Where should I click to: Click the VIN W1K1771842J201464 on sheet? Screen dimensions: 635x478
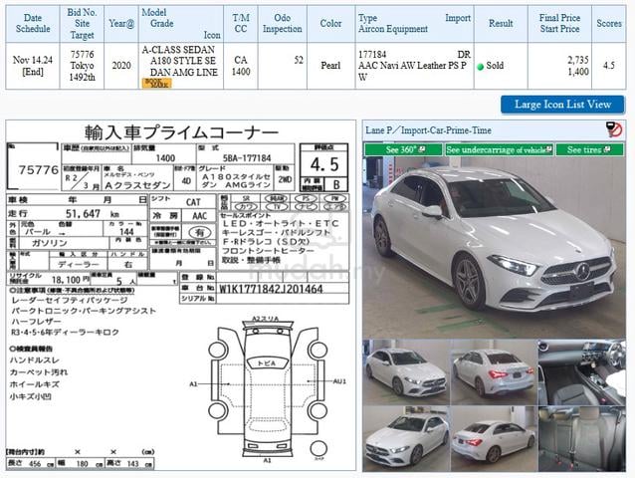(x=271, y=289)
